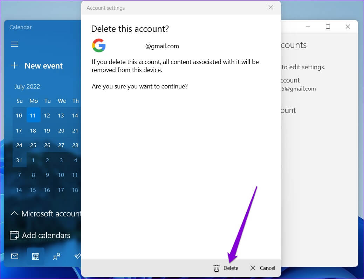Click the X icon beside Cancel
The width and height of the screenshot is (364, 279).
tap(253, 268)
